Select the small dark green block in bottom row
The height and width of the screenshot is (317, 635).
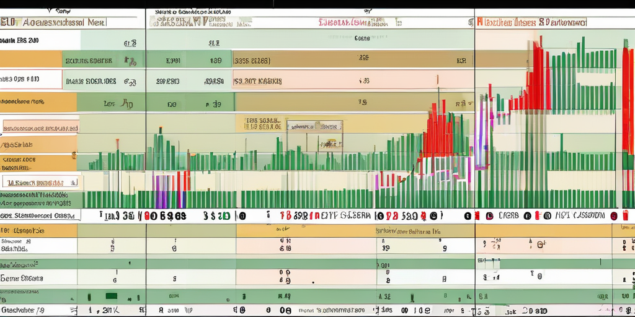click(x=112, y=296)
